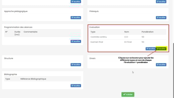Viewport: 174px width, 98px height.
Task: Click the 'Contrôle continu' cell
Action: click(x=99, y=37)
